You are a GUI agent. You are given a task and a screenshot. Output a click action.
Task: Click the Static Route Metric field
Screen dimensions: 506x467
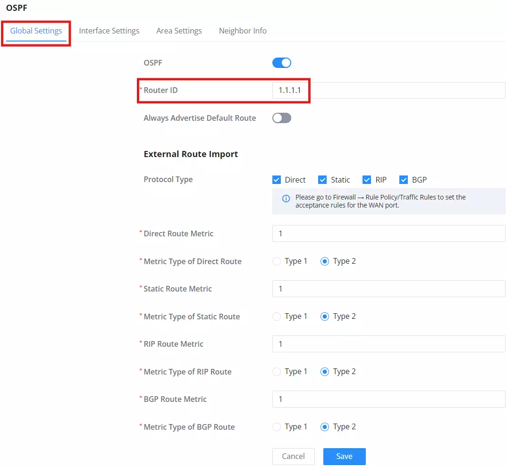click(x=388, y=289)
